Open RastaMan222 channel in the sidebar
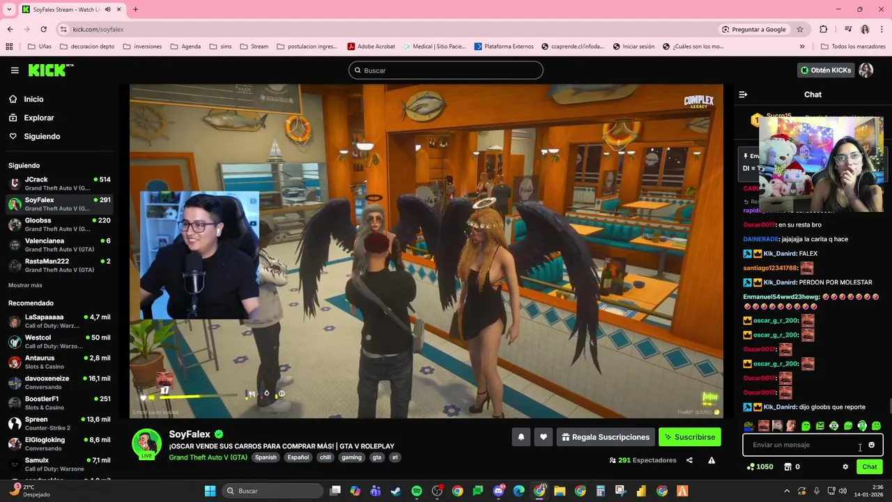Screen dimensions: 892x502 coord(59,265)
